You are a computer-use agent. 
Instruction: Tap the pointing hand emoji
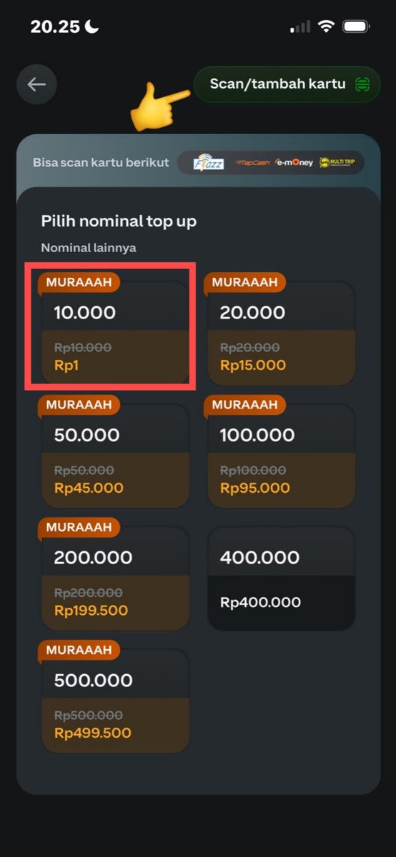point(159,107)
